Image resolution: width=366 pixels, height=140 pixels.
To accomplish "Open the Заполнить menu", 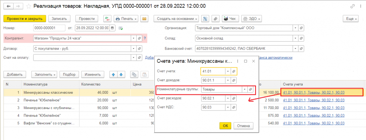I will (x=44, y=75).
